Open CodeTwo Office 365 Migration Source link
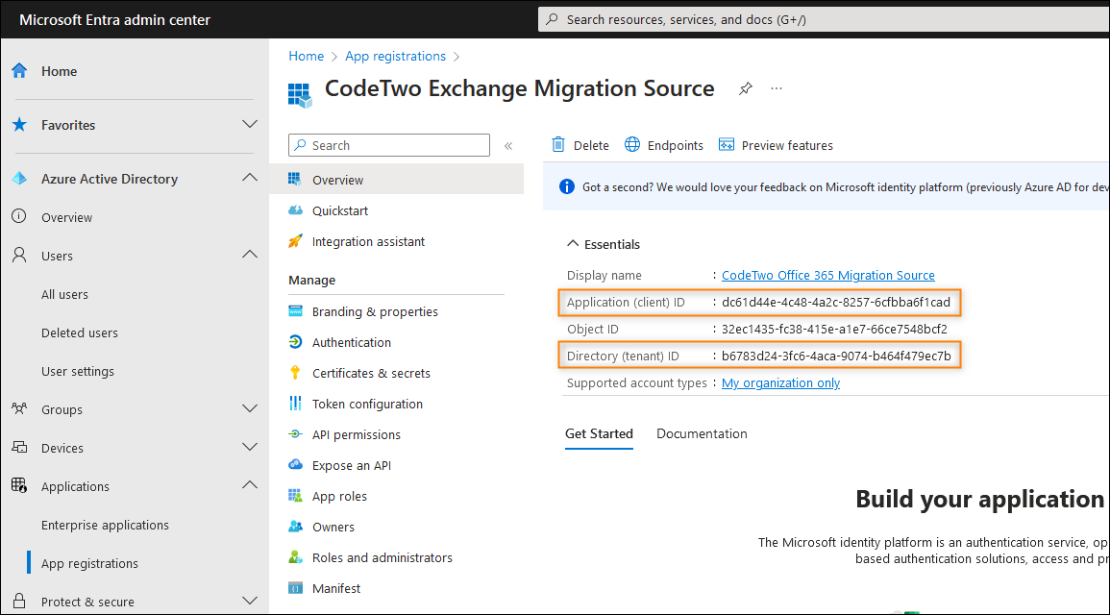Screen dimensions: 1110x615 (827, 275)
